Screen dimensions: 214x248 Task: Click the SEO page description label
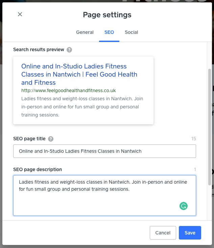pos(38,169)
